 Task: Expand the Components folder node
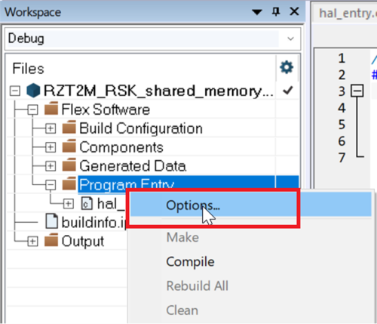tap(51, 147)
